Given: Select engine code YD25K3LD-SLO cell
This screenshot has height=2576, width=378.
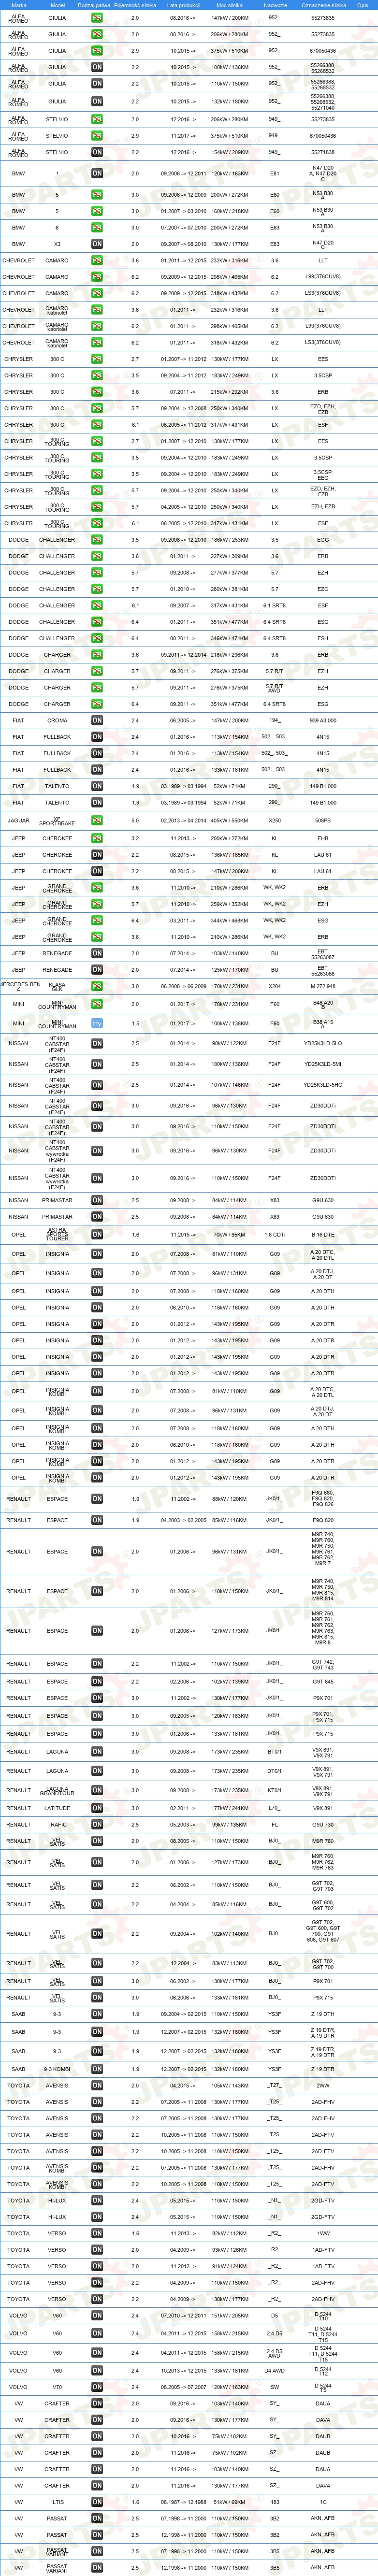Looking at the screenshot, I should [323, 1044].
